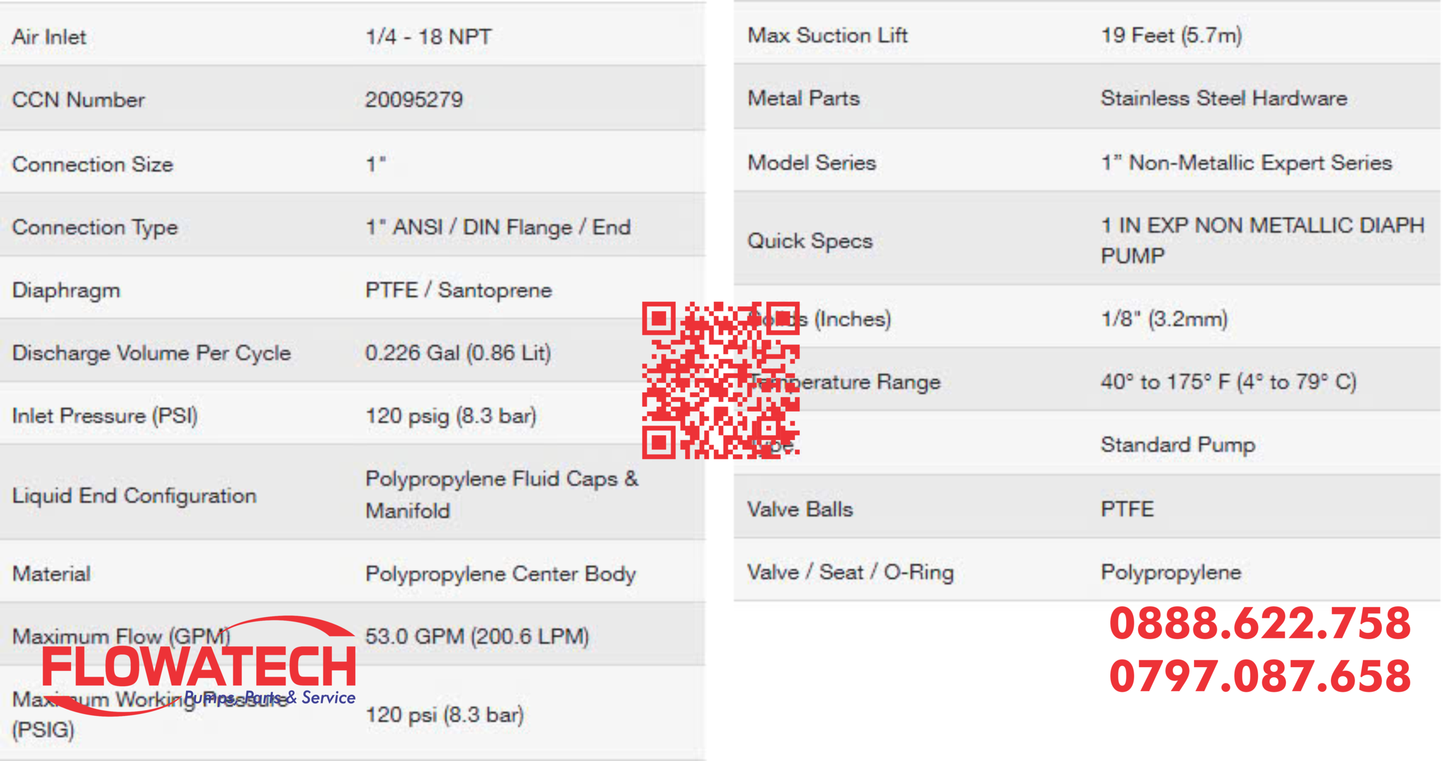The width and height of the screenshot is (1442, 761).
Task: Click the FLOWATECH logo
Action: pyautogui.click(x=199, y=666)
